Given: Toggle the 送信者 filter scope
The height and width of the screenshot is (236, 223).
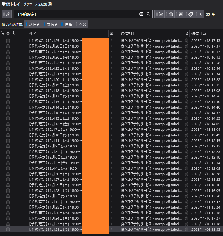Looking at the screenshot, I should [33, 24].
